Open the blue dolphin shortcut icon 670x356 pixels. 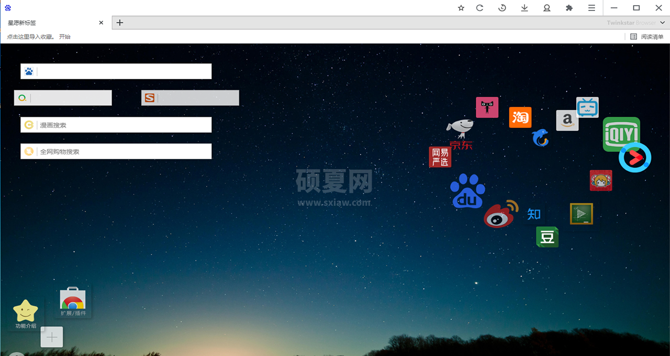point(540,138)
